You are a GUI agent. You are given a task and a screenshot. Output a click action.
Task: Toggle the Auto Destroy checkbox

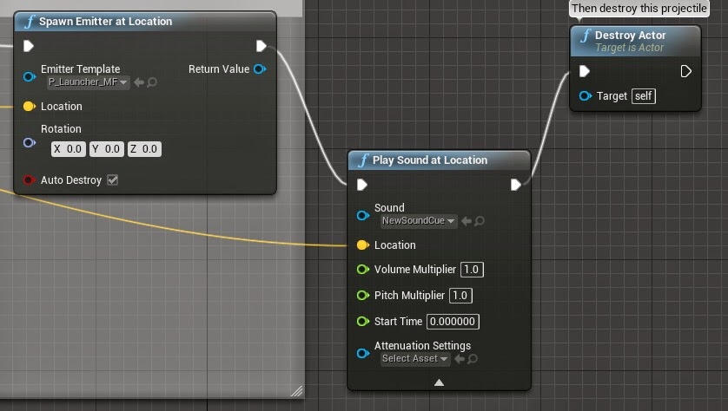coord(112,179)
